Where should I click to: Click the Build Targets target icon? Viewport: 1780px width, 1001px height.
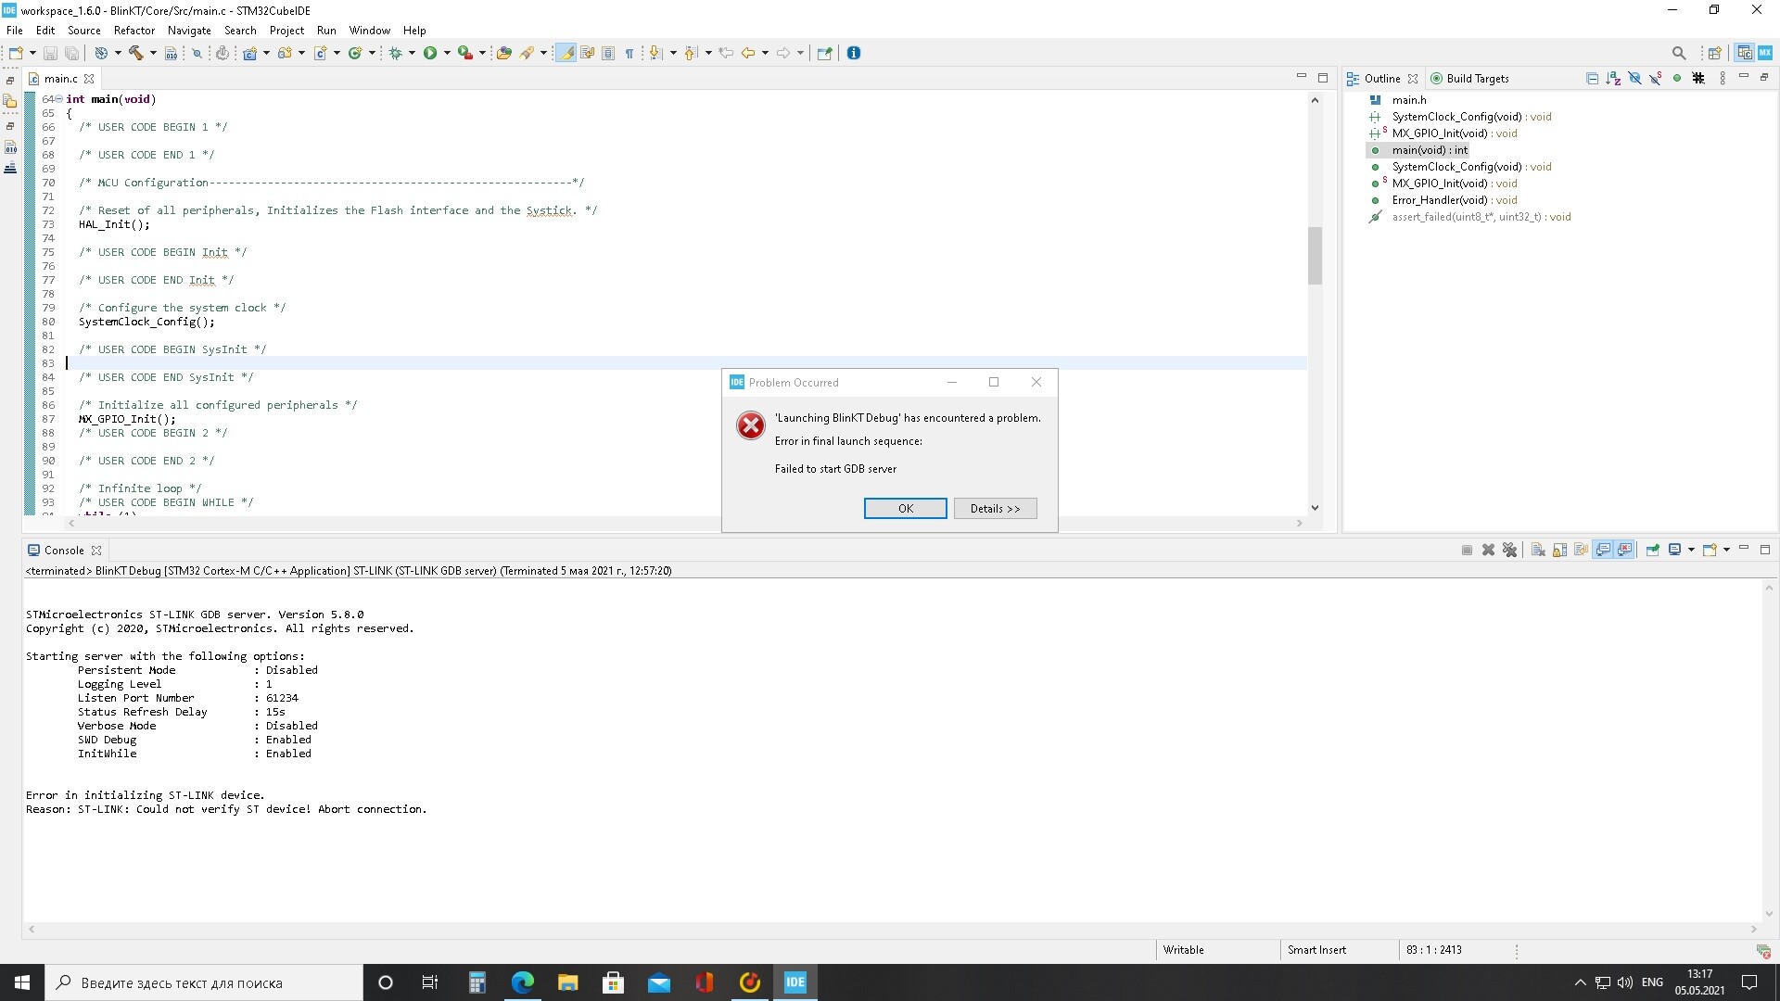tap(1436, 79)
